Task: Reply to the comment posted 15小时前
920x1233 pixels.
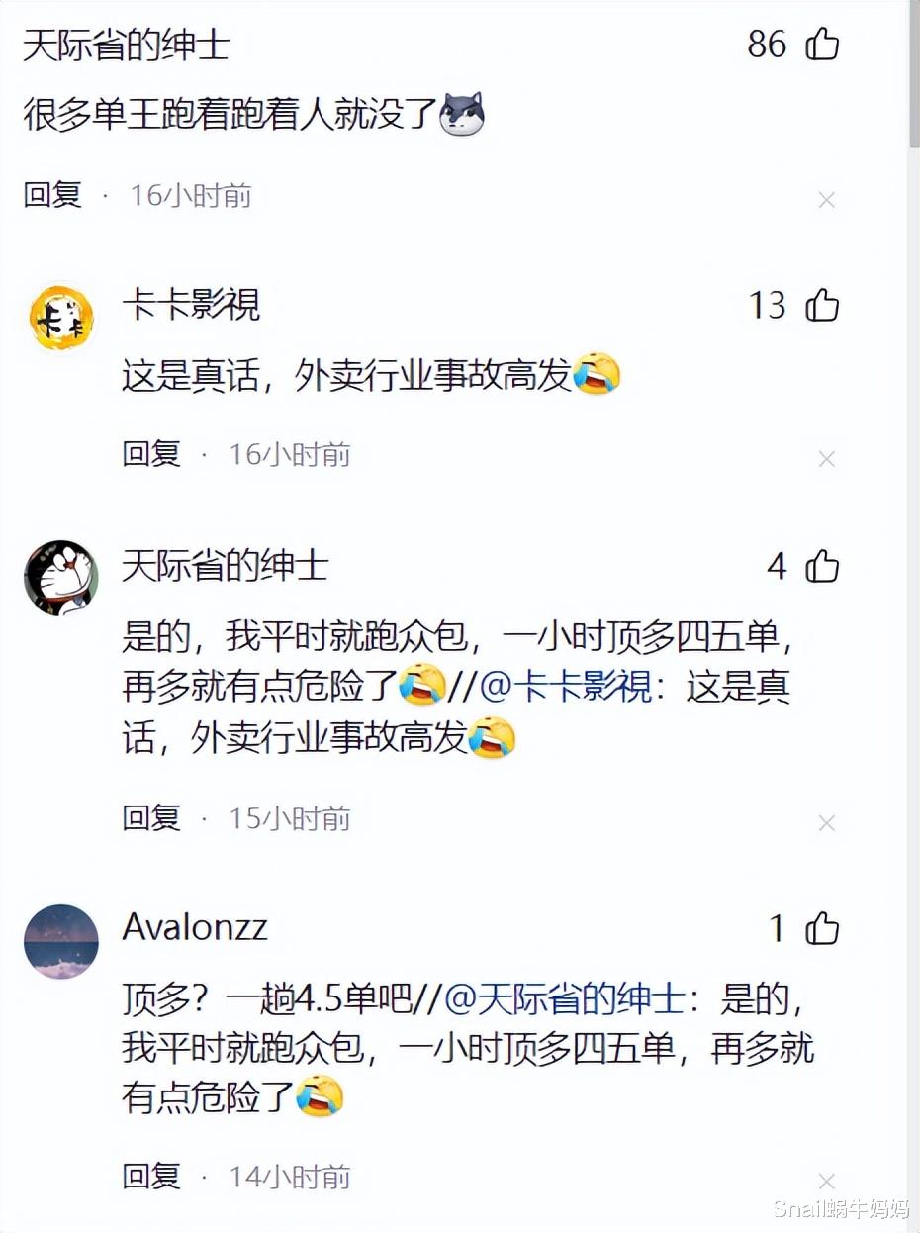Action: point(151,818)
